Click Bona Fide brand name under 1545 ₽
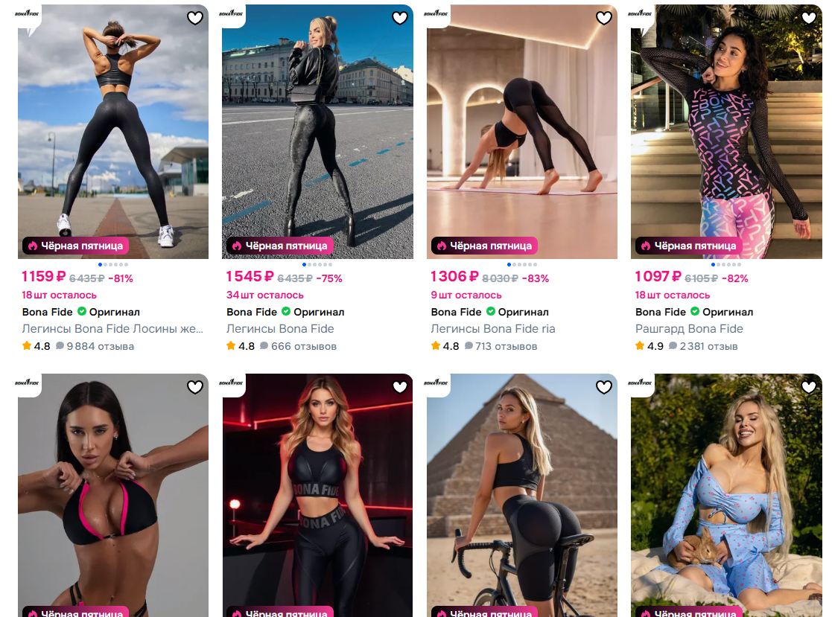Viewport: 832px width, 617px height. click(x=252, y=312)
